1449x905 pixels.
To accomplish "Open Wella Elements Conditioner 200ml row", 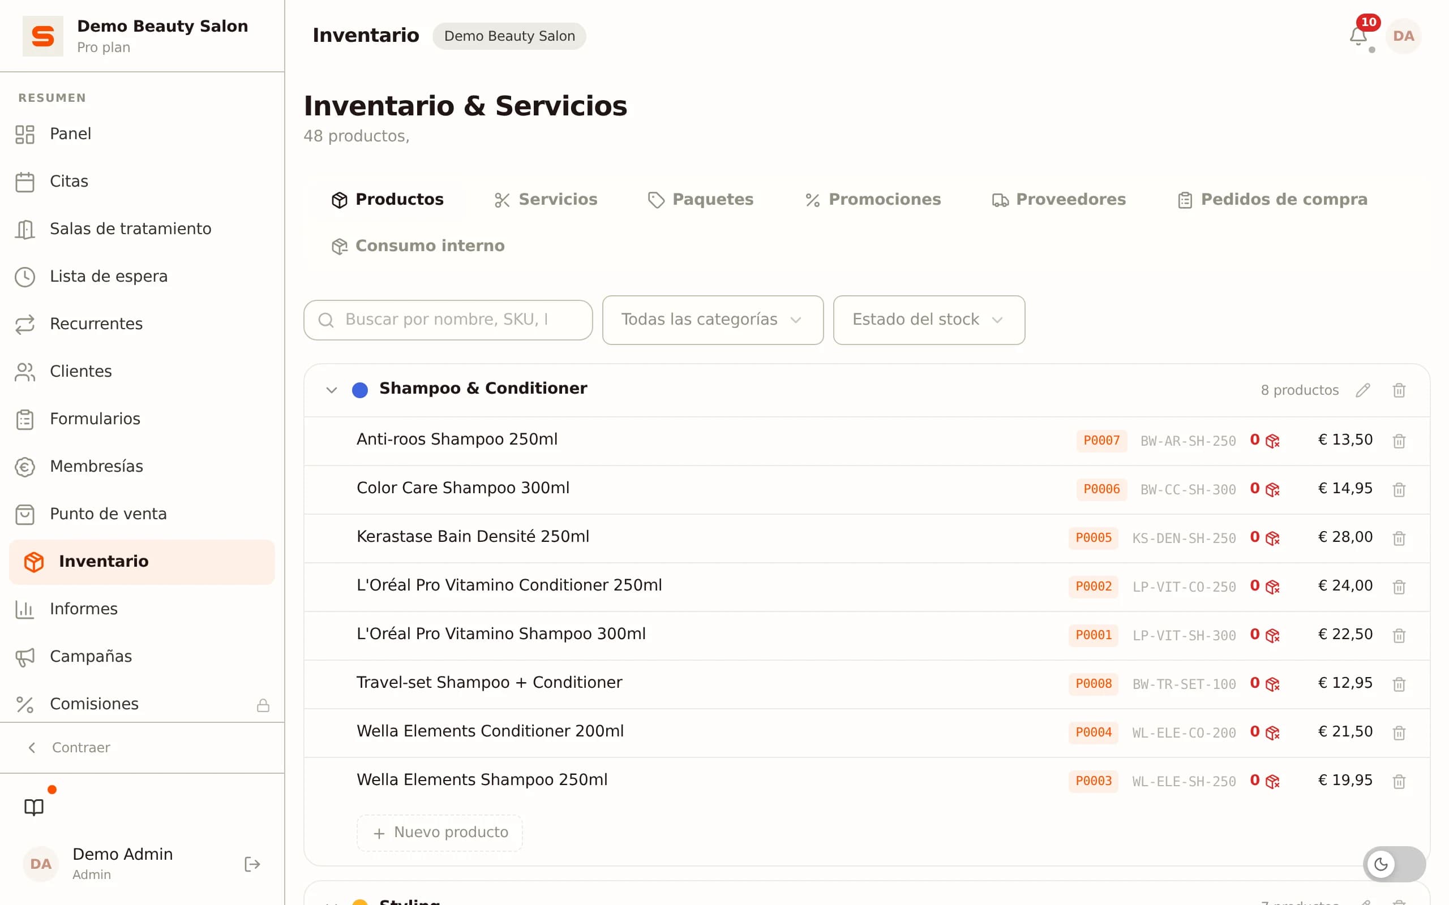I will coord(867,732).
